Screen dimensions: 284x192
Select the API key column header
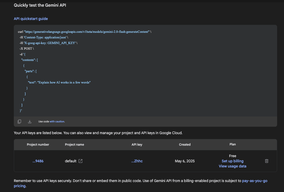click(137, 144)
